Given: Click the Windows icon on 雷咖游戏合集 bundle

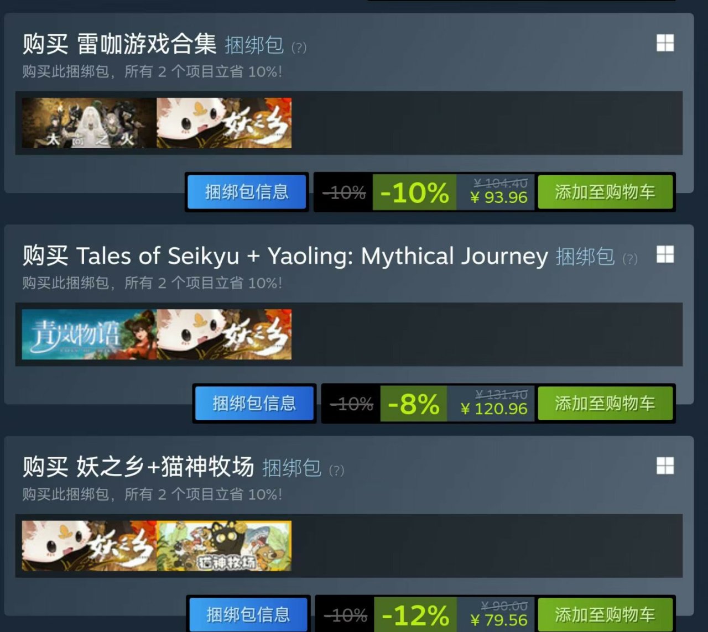Looking at the screenshot, I should 665,43.
